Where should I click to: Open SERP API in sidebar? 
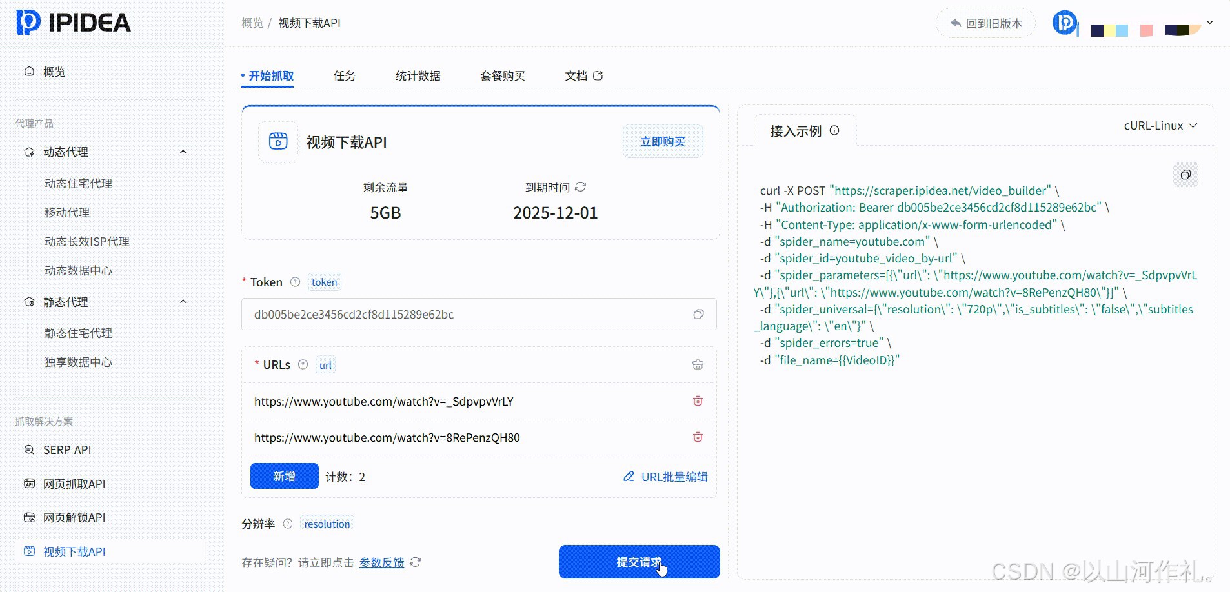click(67, 450)
